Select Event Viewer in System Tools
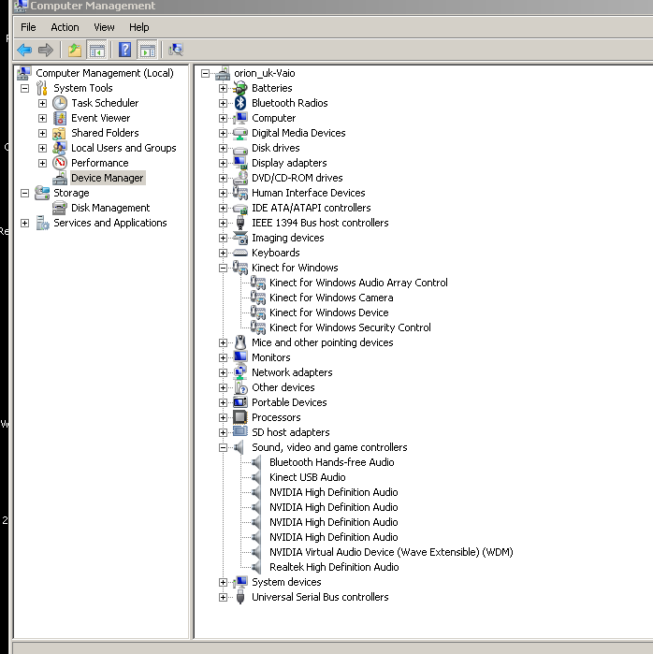The width and height of the screenshot is (653, 654). pos(100,118)
